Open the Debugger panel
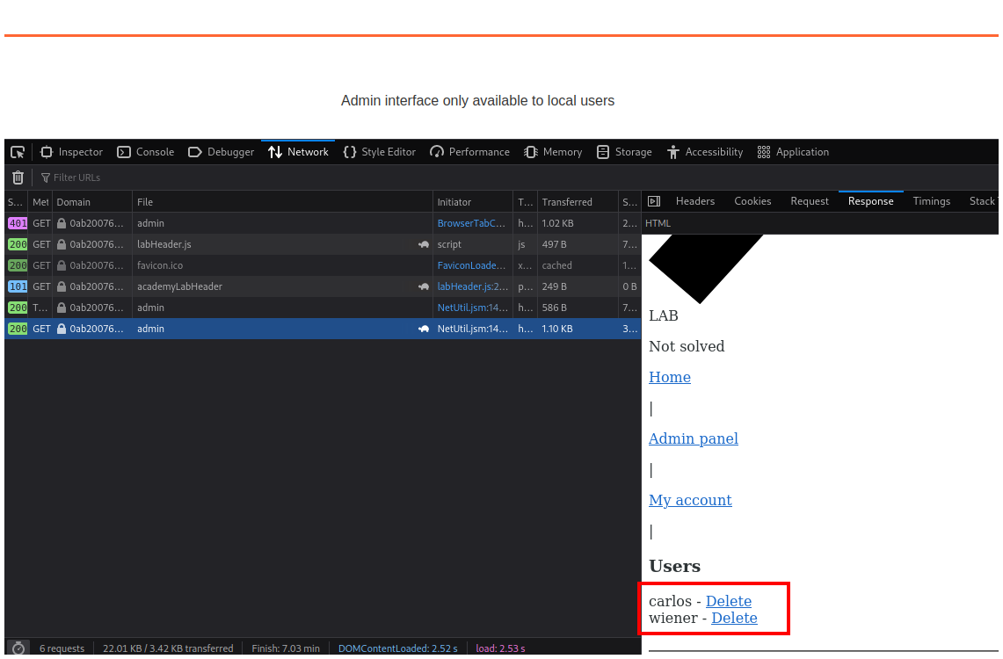Screen dimensions: 1003x659 [x=221, y=152]
